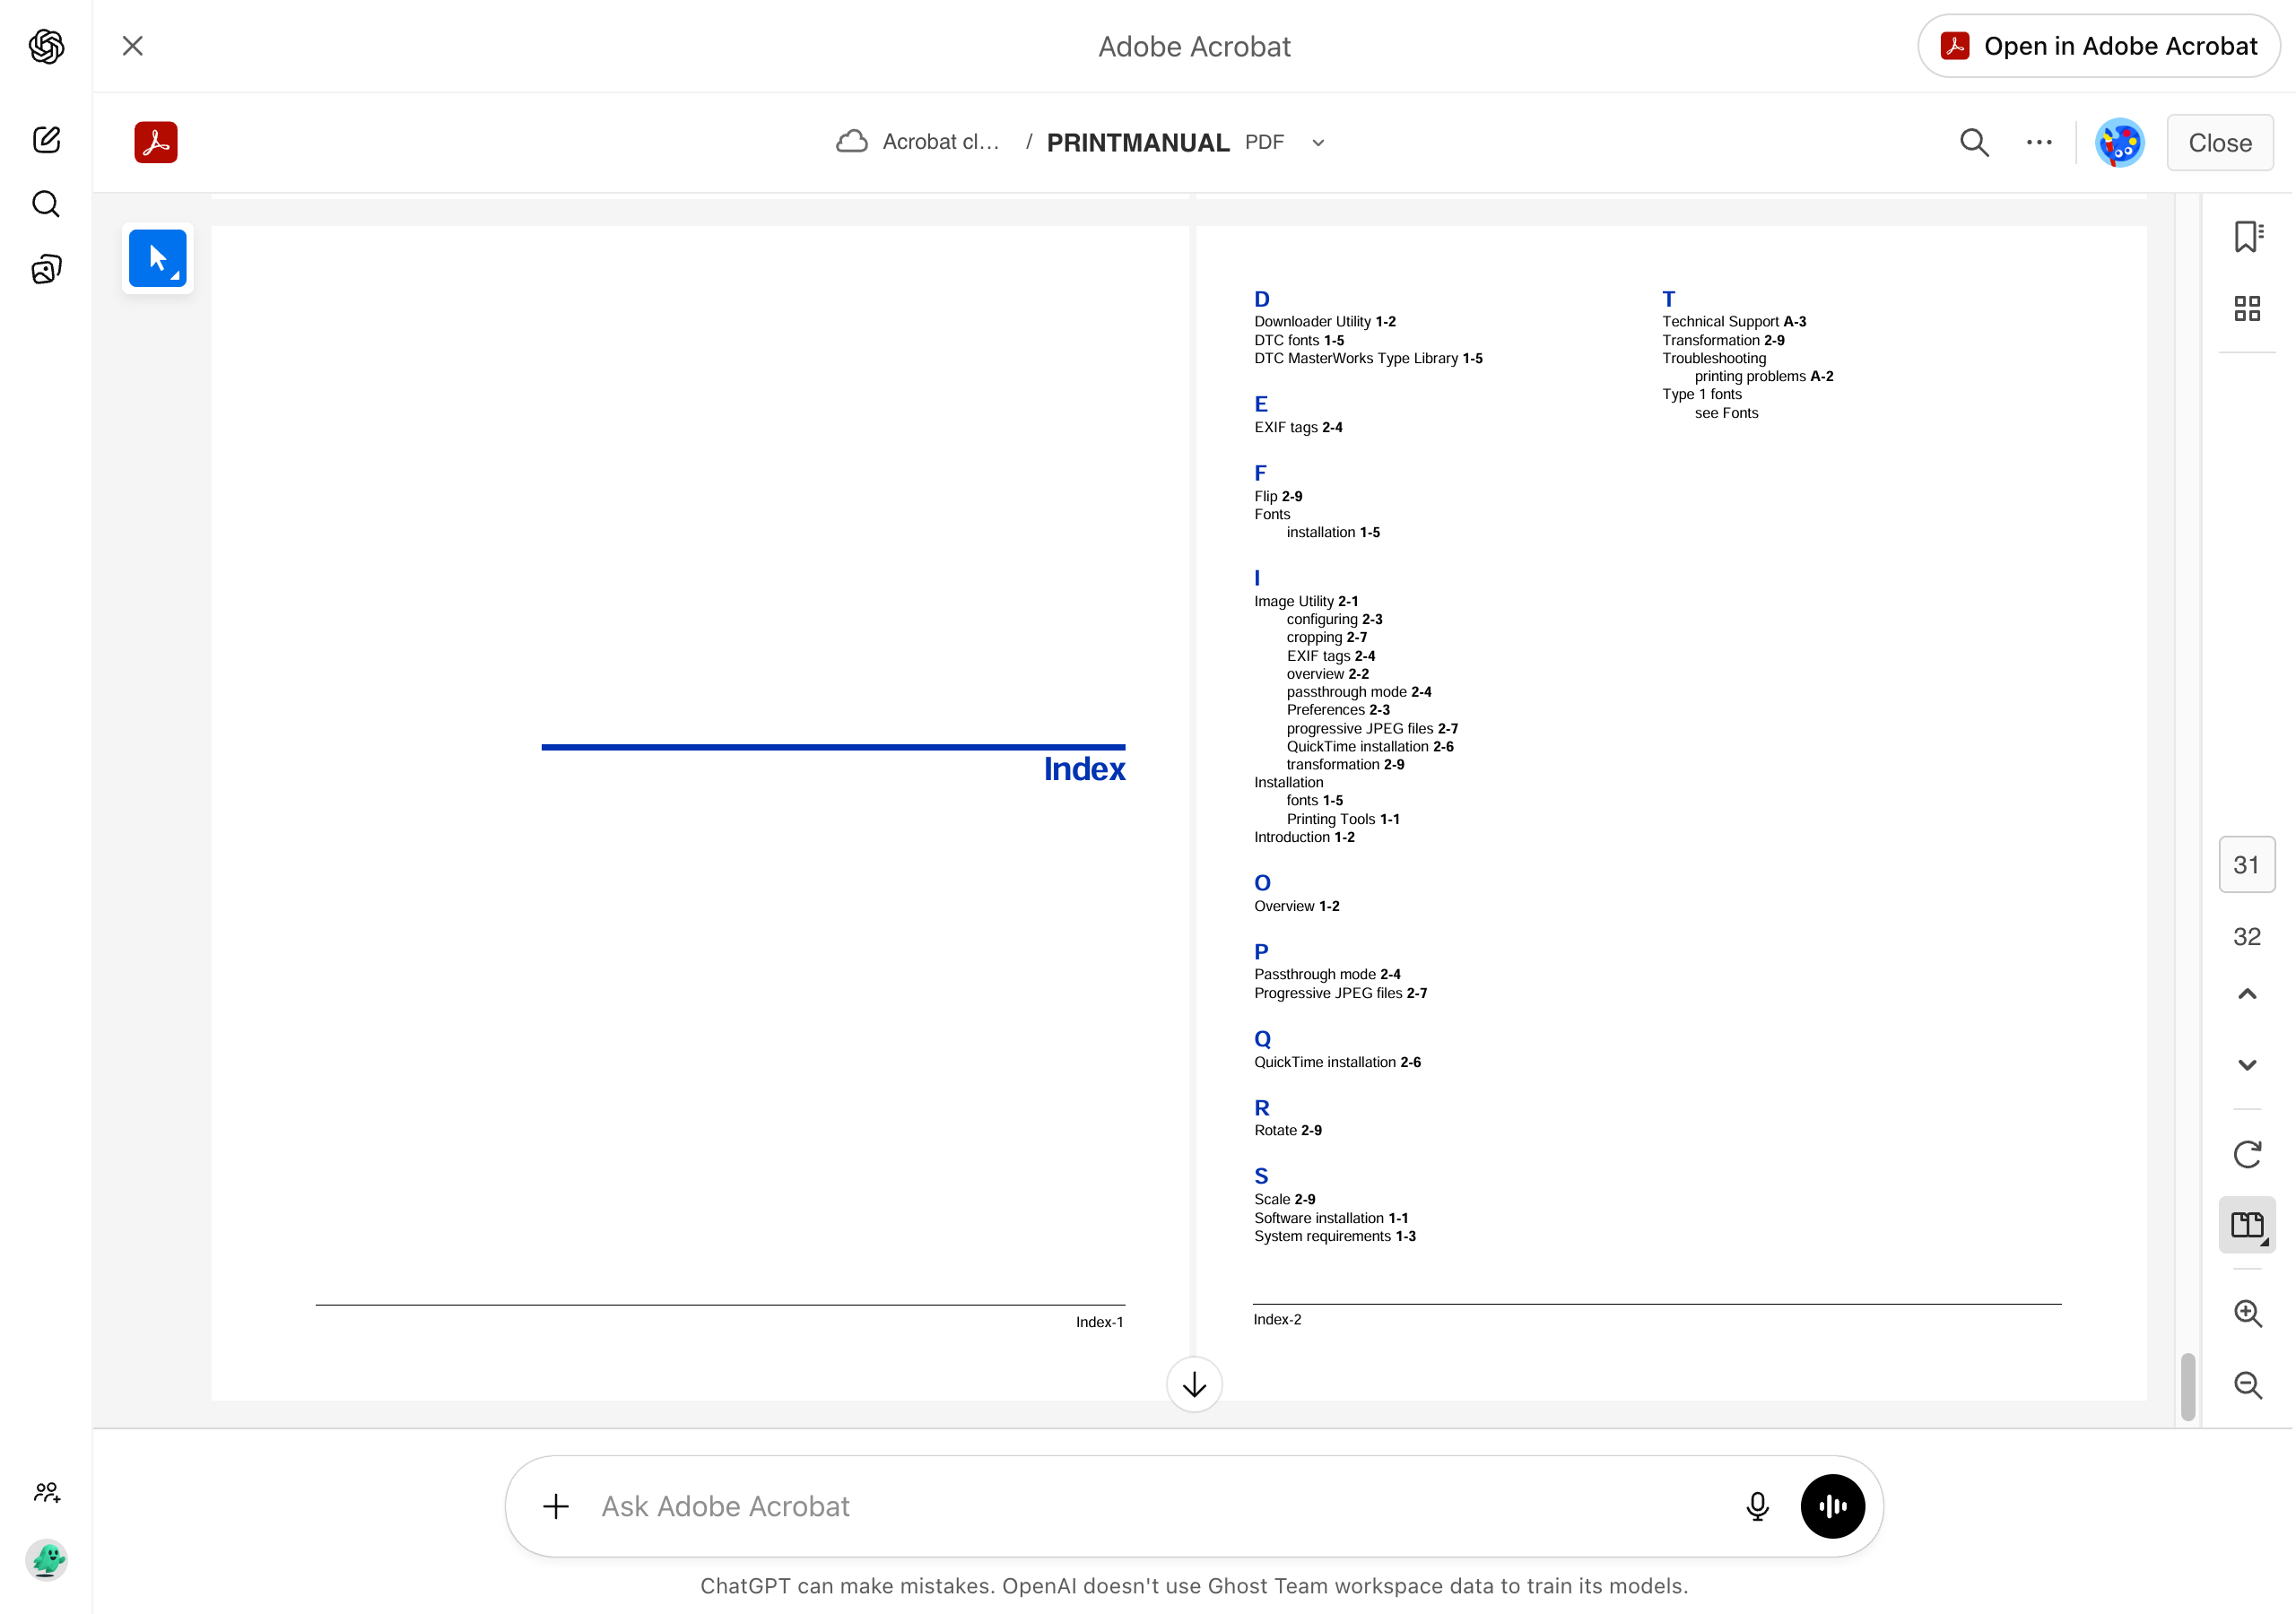Zoom in on the document

click(2246, 1313)
